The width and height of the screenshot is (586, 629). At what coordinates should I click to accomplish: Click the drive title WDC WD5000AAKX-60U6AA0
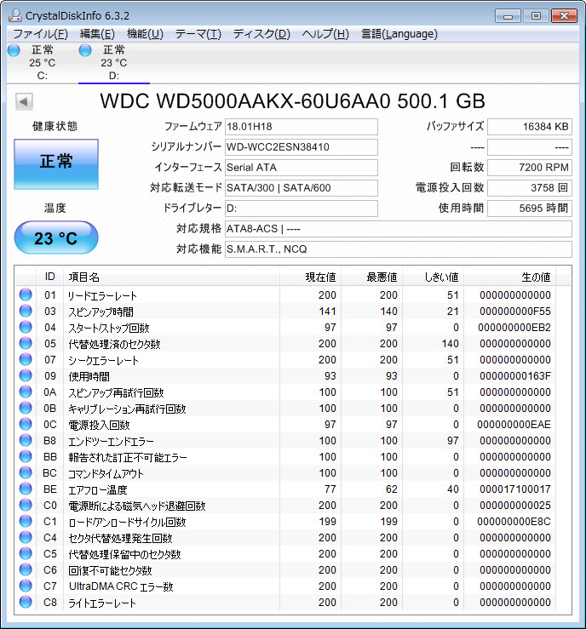click(292, 101)
